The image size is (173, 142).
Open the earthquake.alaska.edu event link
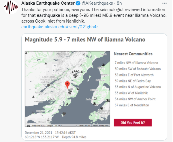(61, 27)
